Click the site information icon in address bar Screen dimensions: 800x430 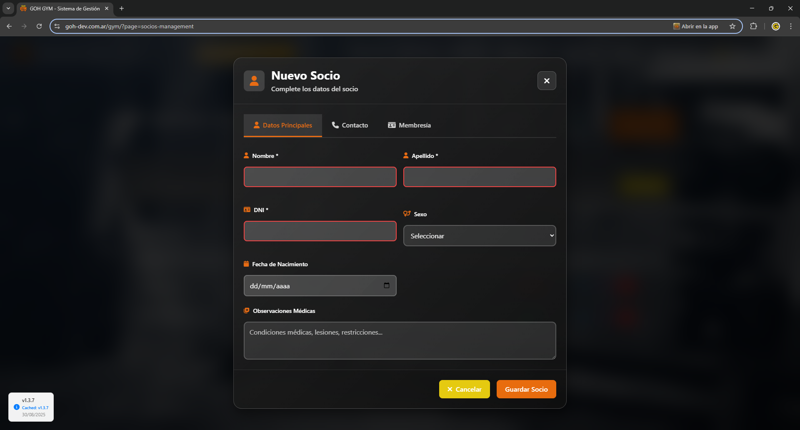tap(57, 26)
